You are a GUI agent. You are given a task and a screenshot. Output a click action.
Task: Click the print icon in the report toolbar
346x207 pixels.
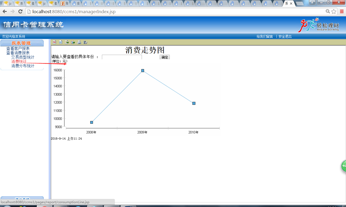pos(79,42)
